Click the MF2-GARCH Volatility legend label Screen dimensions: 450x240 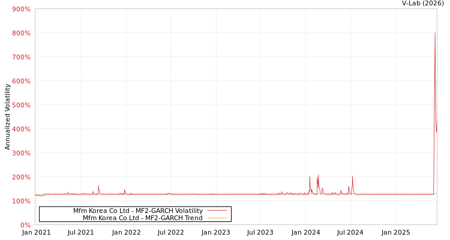138,211
